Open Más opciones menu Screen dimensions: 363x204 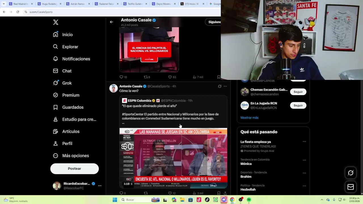(71, 156)
